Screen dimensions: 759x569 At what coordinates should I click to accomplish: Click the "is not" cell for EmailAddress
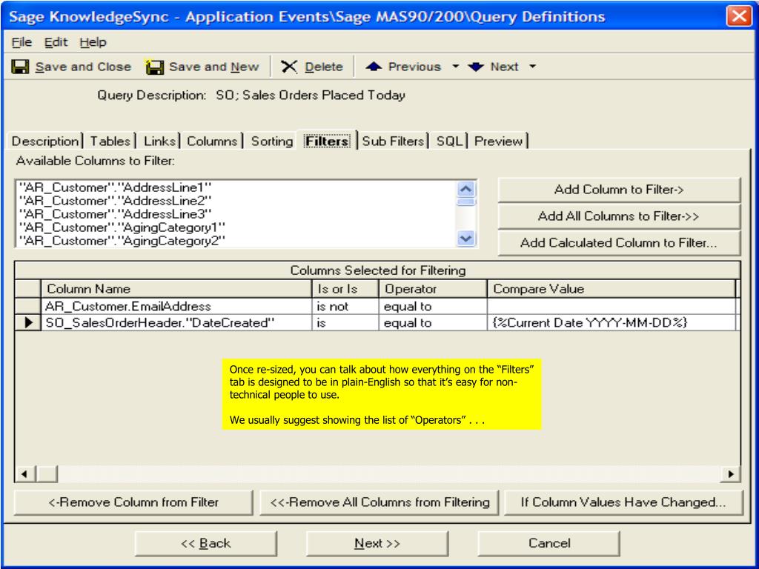(345, 306)
